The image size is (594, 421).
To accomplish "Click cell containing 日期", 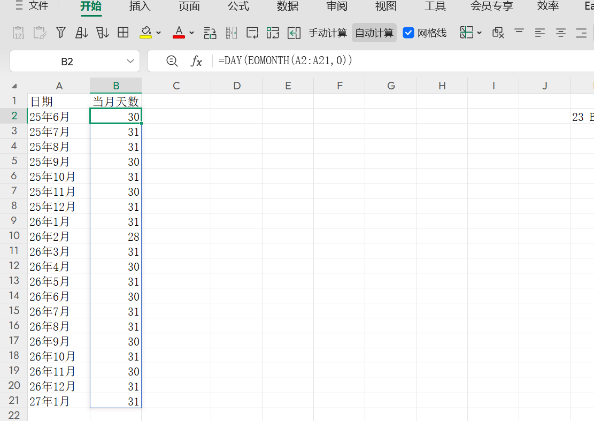I will (59, 101).
